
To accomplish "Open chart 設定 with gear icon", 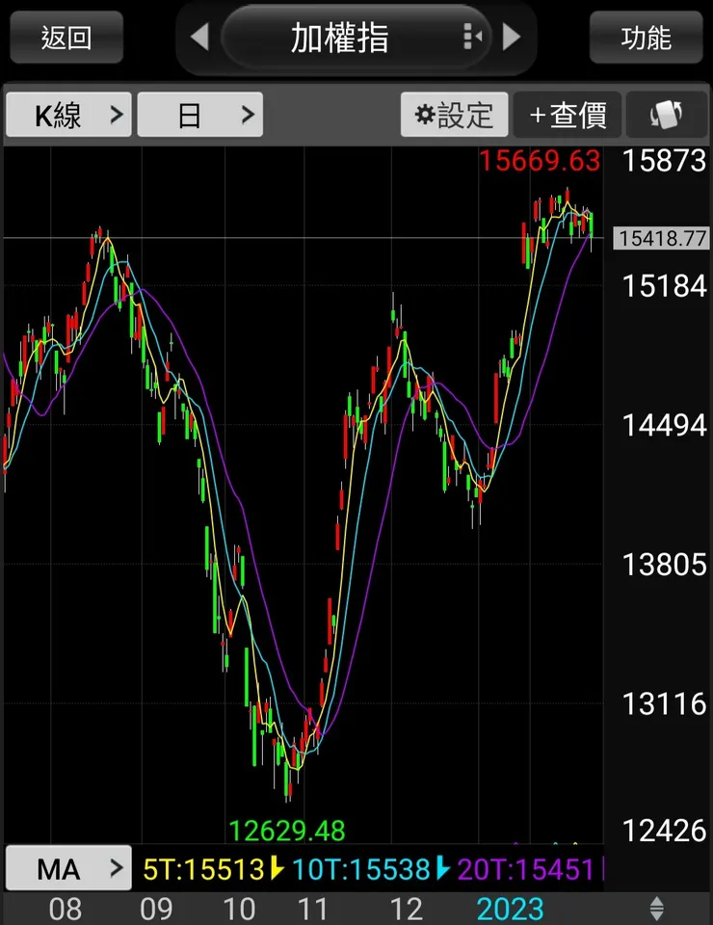I will (x=454, y=115).
